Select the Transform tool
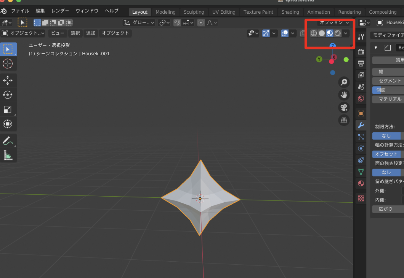Image resolution: width=404 pixels, height=278 pixels. tap(8, 124)
